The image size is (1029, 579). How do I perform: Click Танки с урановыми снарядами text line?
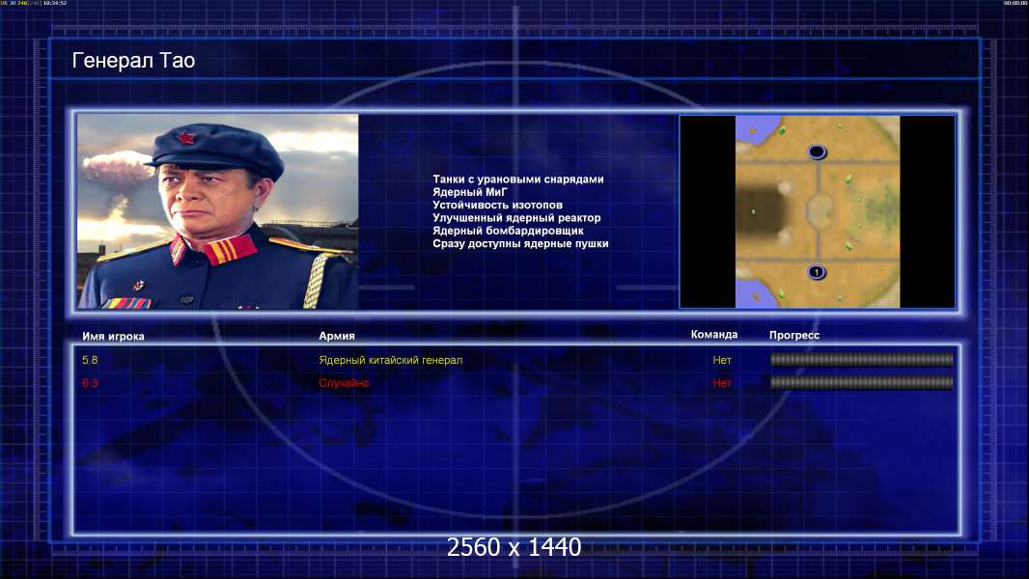coord(517,179)
